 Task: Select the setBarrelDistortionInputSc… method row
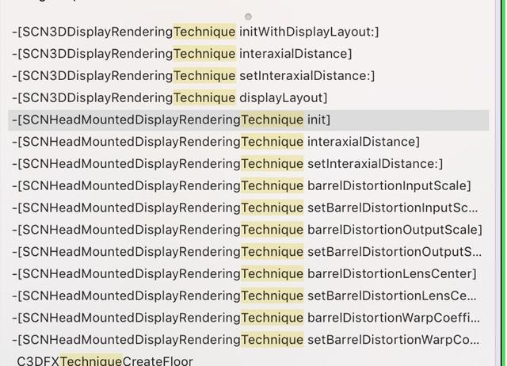point(248,208)
